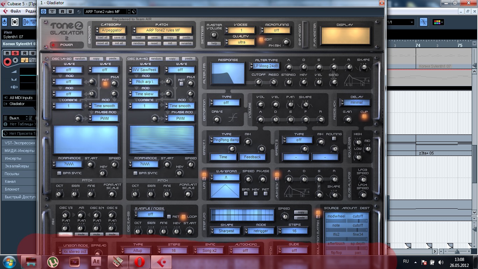478x269 pixels.
Task: Click the patch random button
Action: (139, 43)
